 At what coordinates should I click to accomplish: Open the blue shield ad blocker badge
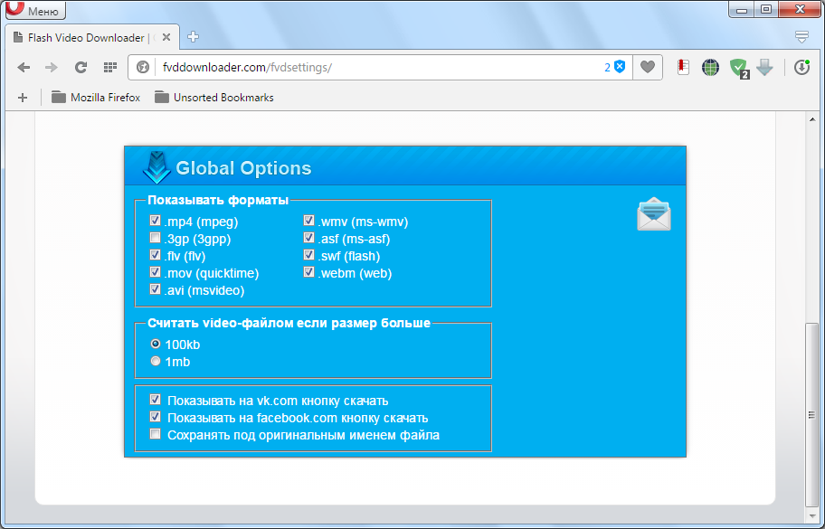pos(620,67)
